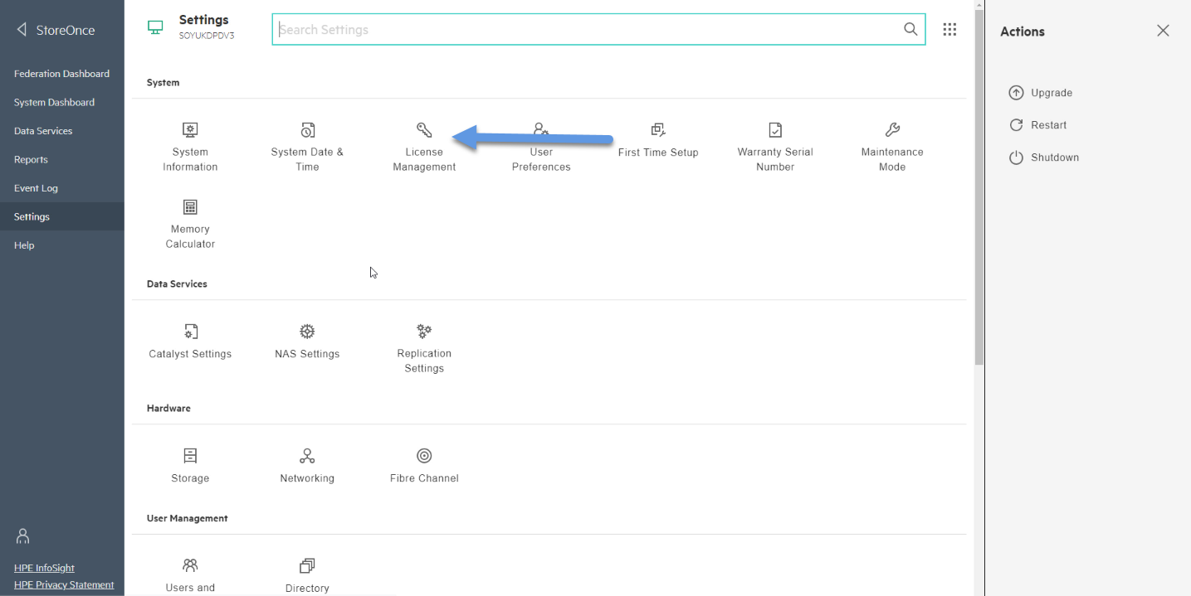
Task: Open Data Services in sidebar
Action: (43, 131)
